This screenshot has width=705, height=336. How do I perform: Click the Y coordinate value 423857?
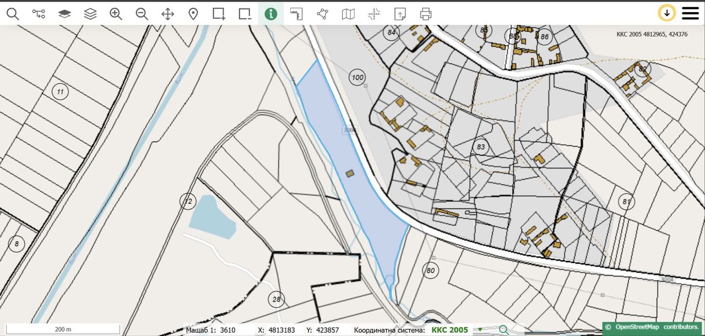coord(328,330)
